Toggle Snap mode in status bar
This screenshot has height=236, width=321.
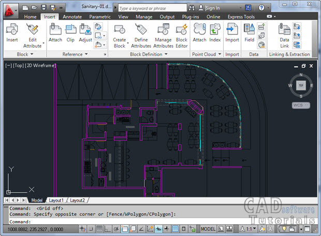pos(91,229)
